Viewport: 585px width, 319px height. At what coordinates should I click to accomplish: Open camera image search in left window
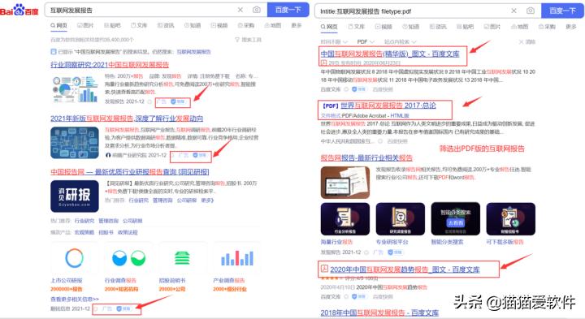coord(257,10)
